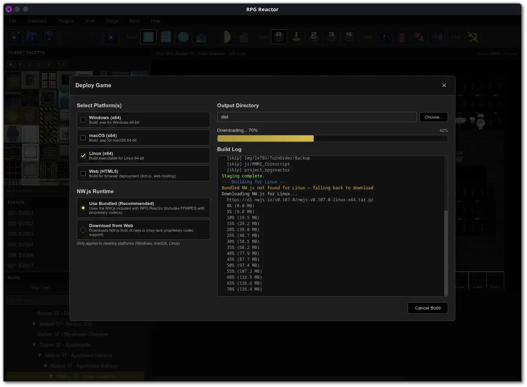Switch to tileset palette tab E
This screenshot has width=527, height=387.
click(49, 64)
